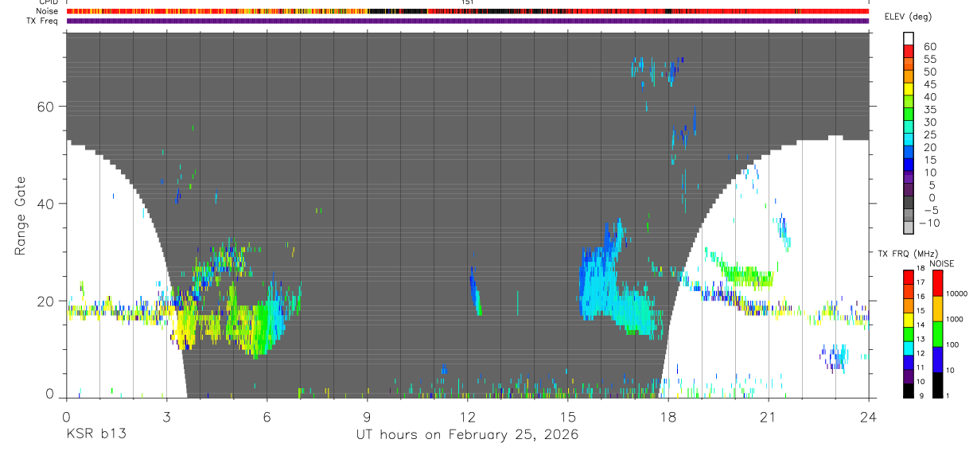Click the "9" tick label on UT hours axis

[367, 417]
